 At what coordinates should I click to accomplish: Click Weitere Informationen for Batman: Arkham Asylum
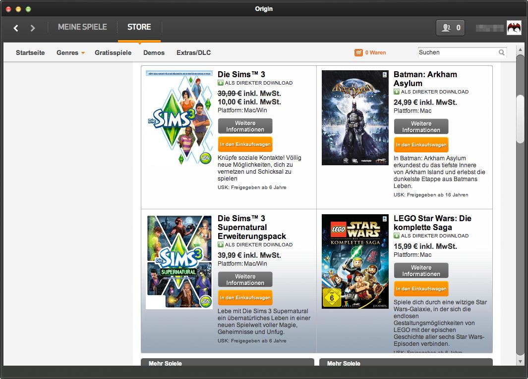(x=421, y=127)
